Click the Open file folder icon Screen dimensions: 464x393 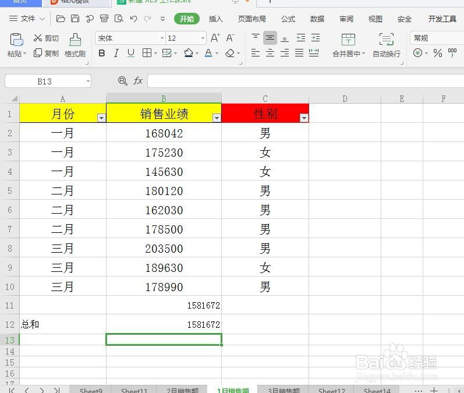(61, 19)
